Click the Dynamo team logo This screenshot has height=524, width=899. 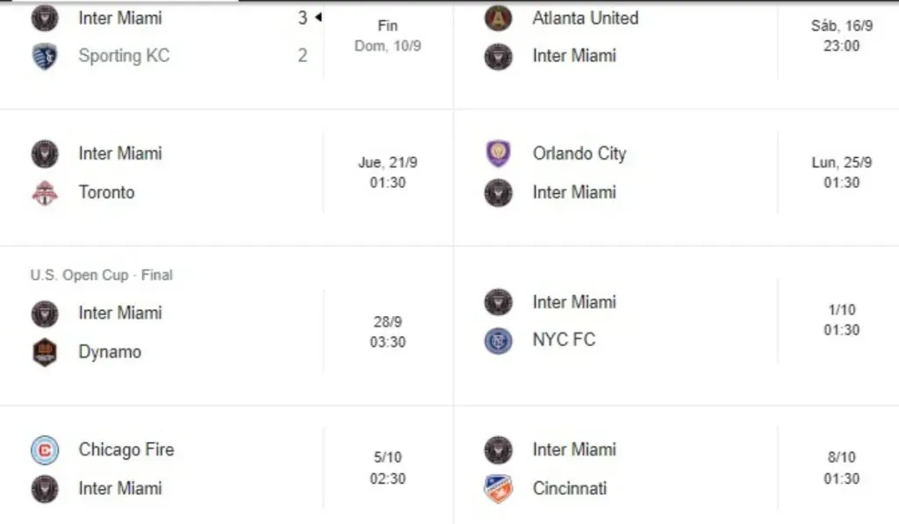[44, 352]
